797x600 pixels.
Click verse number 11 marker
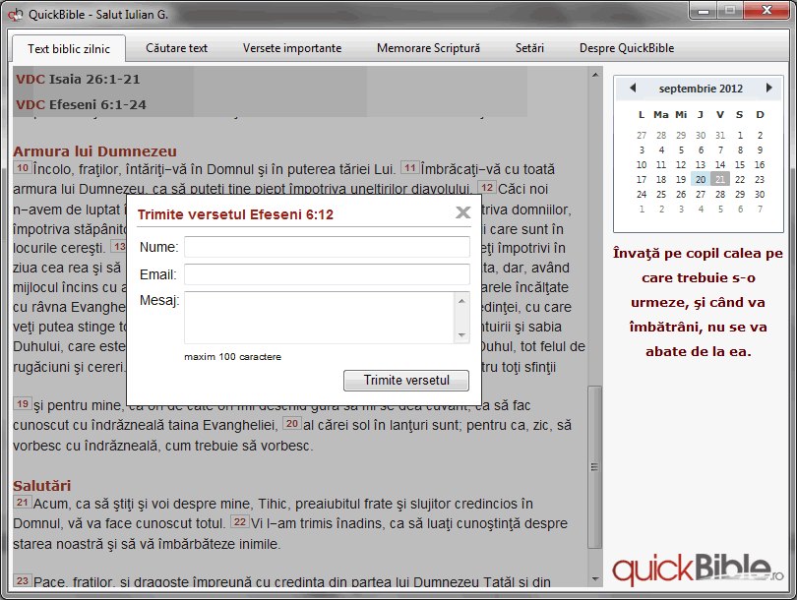409,167
